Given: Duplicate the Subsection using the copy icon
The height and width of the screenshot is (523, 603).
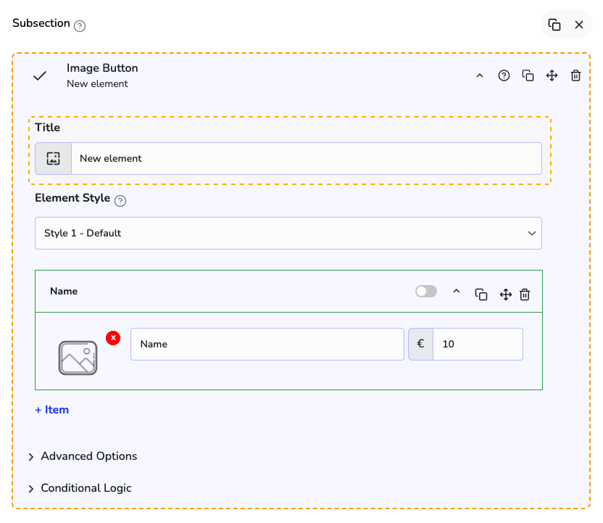Looking at the screenshot, I should point(554,25).
